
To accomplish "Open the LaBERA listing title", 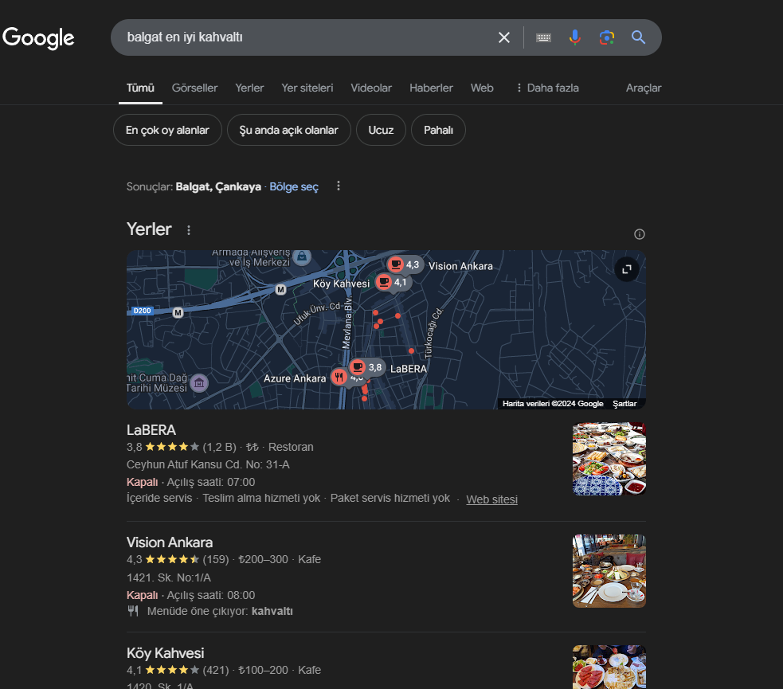I will click(151, 430).
